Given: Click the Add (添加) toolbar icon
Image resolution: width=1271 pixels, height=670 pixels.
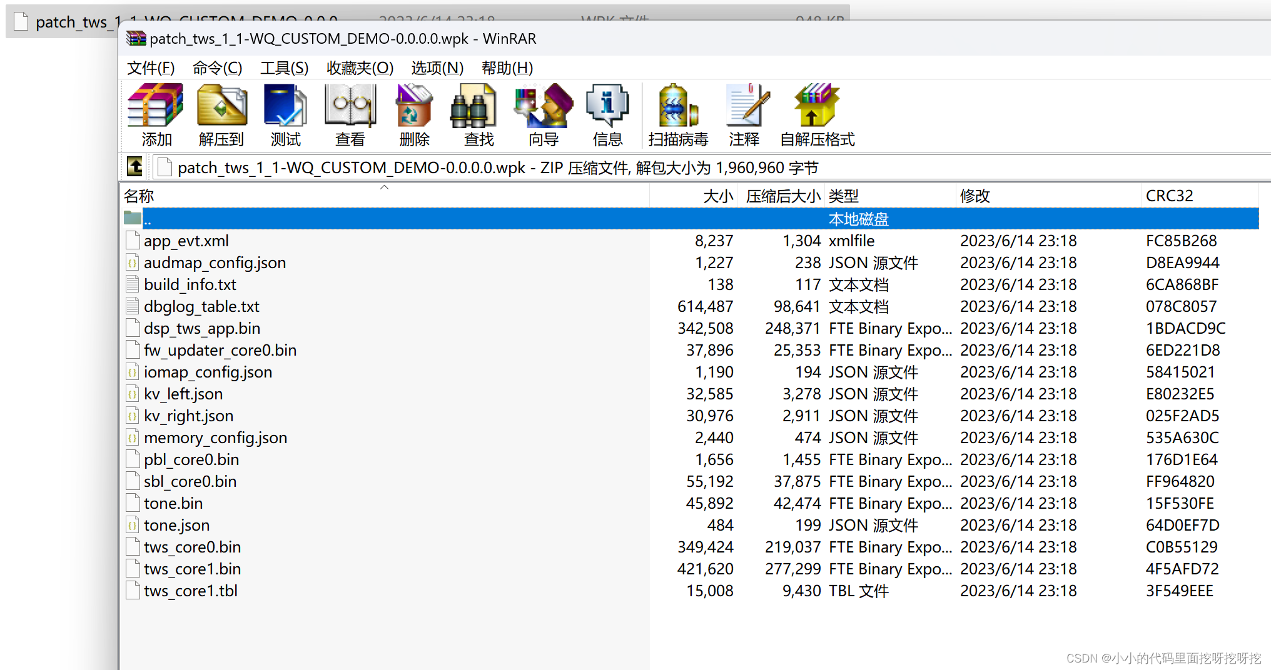Looking at the screenshot, I should (156, 116).
